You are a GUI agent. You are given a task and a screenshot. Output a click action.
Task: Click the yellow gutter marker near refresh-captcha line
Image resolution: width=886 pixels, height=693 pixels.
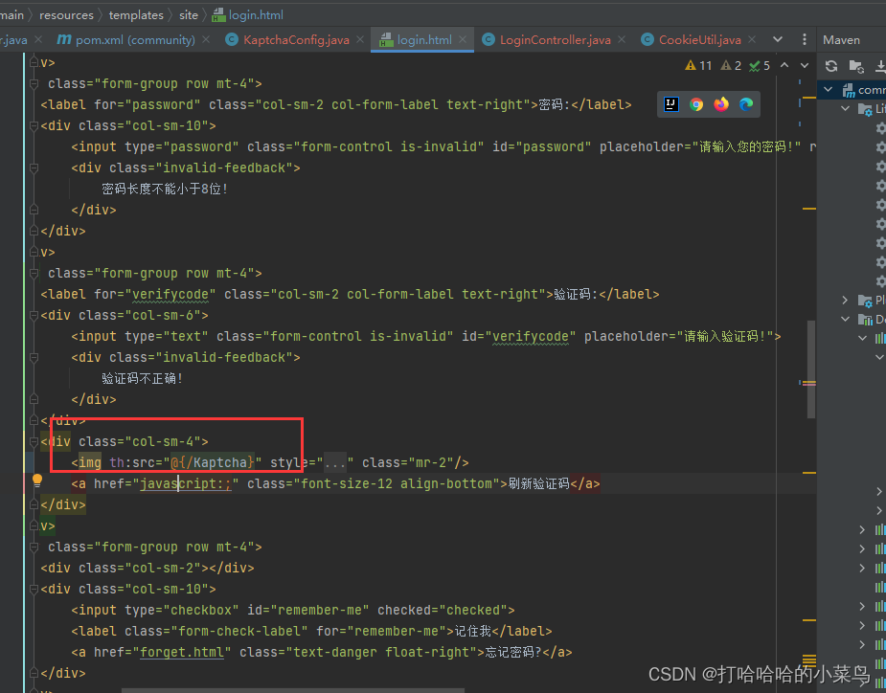[x=36, y=478]
